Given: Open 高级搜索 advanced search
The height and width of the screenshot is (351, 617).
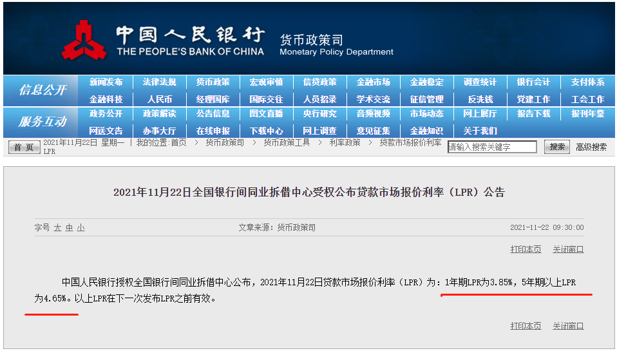Looking at the screenshot, I should (x=591, y=147).
